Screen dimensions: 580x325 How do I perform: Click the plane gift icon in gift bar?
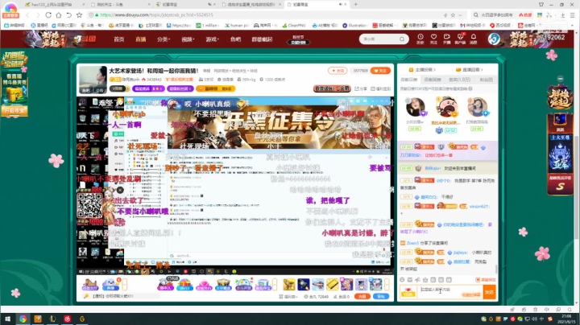[x=317, y=285]
